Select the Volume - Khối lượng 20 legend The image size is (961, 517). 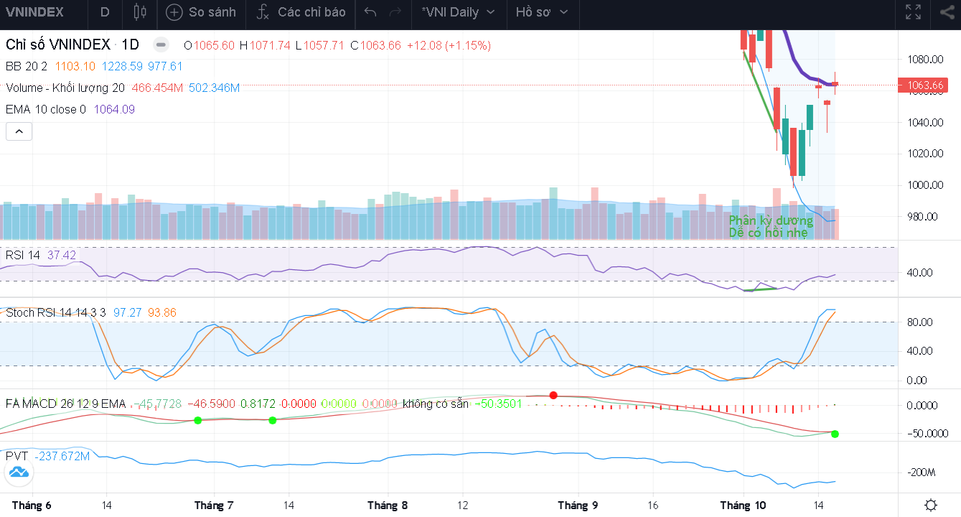(x=65, y=88)
